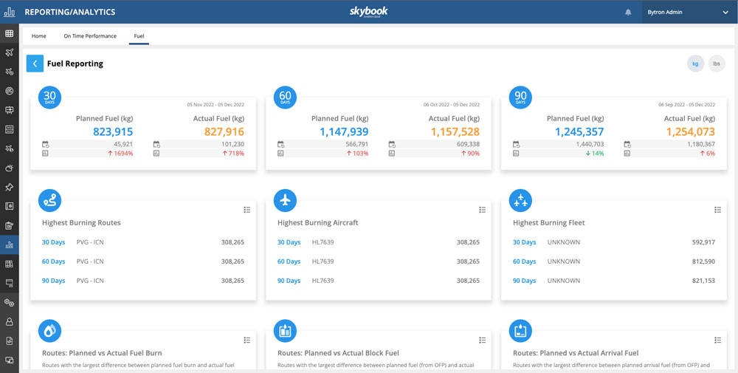The height and width of the screenshot is (373, 738).
Task: Click 60 Days link under Highest Burning Aircraft
Action: pos(289,261)
